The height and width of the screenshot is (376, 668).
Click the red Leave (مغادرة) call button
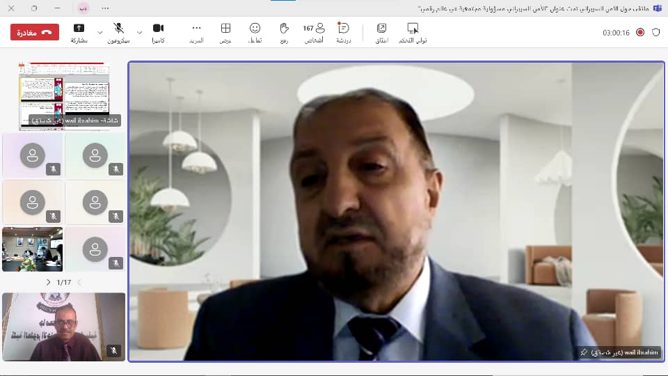click(35, 32)
